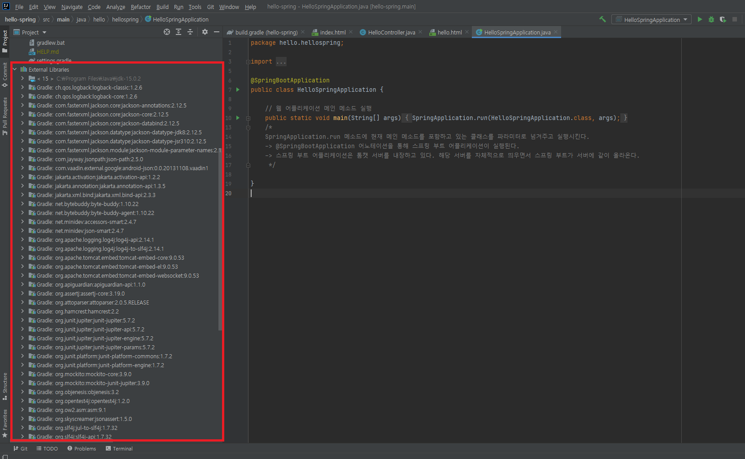Click the Build Project hammer icon
This screenshot has height=459, width=745.
click(x=602, y=19)
